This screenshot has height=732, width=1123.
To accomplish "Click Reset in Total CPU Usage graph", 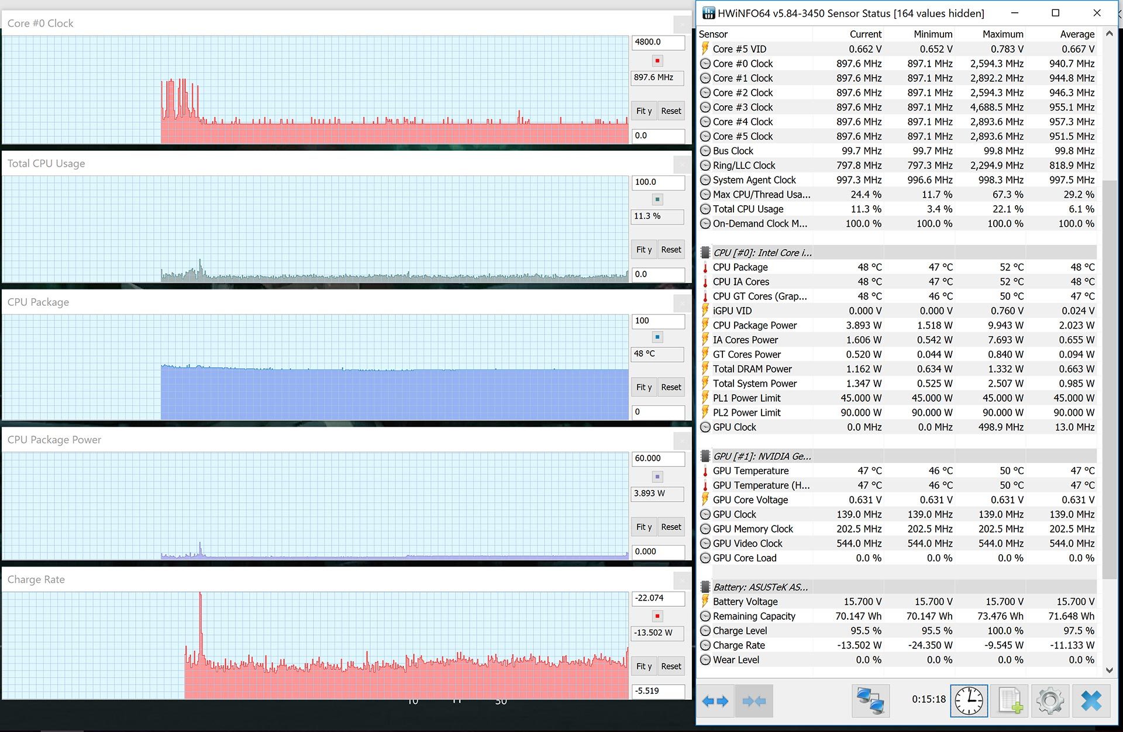I will (x=671, y=250).
